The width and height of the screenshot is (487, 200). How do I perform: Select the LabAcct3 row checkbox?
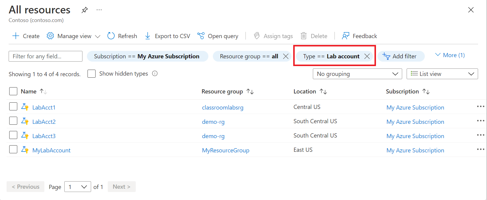click(13, 135)
